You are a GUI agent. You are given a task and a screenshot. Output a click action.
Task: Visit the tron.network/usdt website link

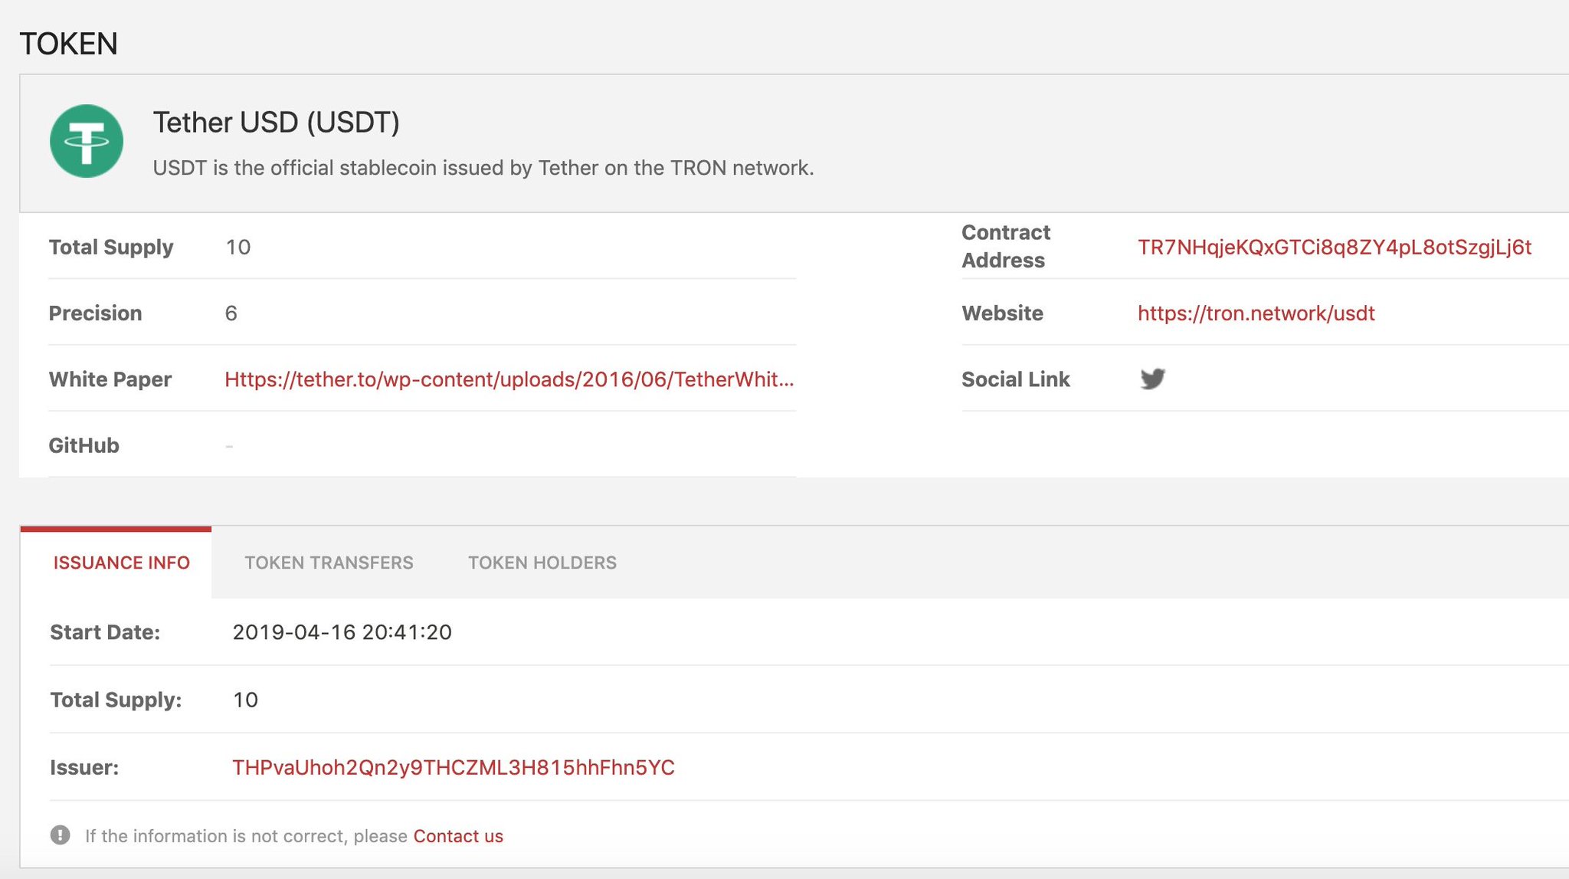(1256, 313)
